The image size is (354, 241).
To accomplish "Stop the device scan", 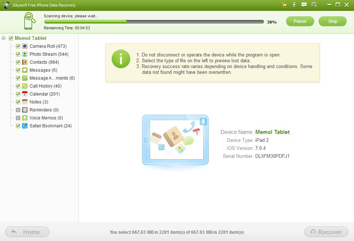I will (x=333, y=21).
